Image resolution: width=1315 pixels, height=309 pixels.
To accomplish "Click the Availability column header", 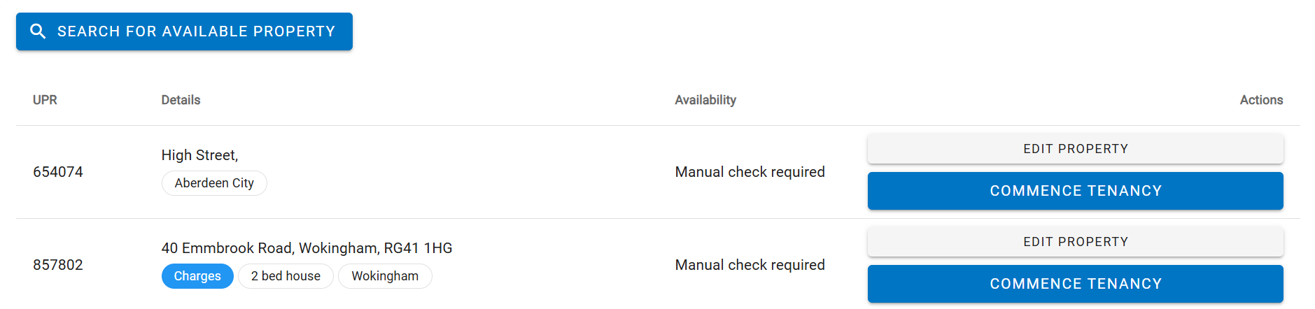I will point(705,100).
